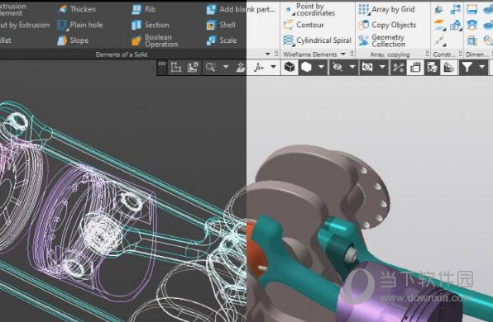Click the linear dimension icon in Dimen panel
Viewport: 493px width, 322px height.
pos(472,9)
